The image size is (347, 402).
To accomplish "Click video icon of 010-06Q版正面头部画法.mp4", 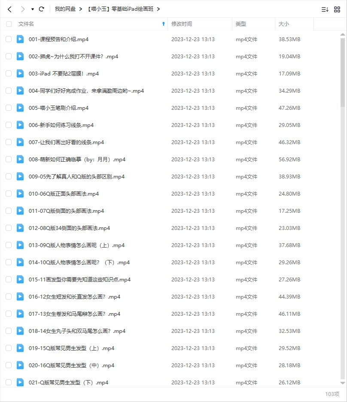I will pyautogui.click(x=20, y=193).
